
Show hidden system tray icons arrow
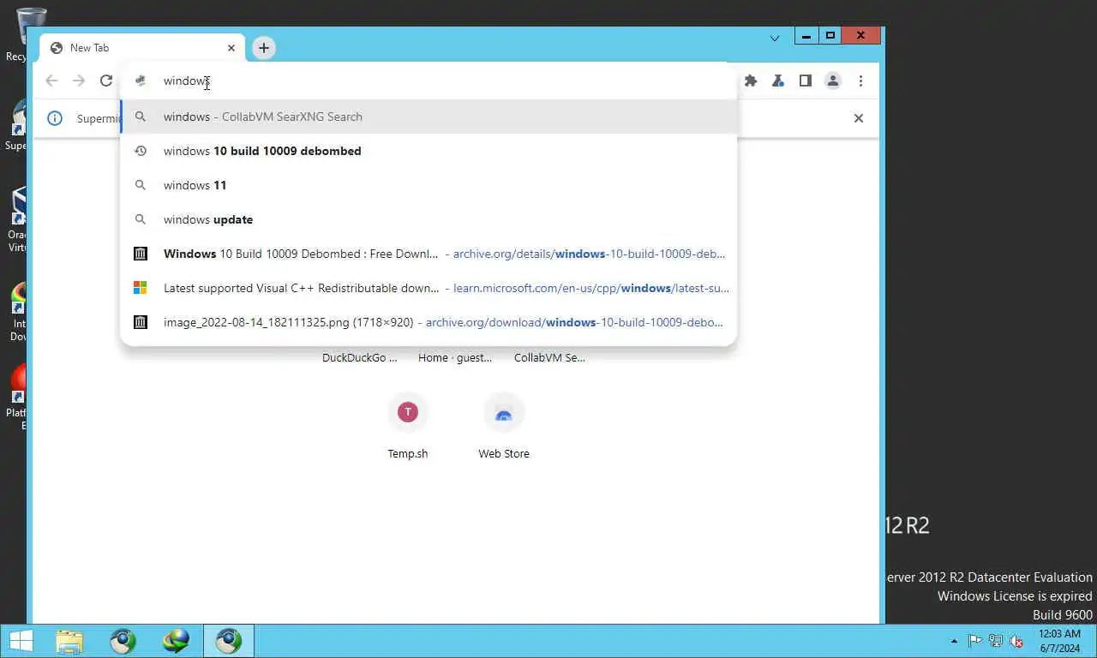[x=954, y=641]
